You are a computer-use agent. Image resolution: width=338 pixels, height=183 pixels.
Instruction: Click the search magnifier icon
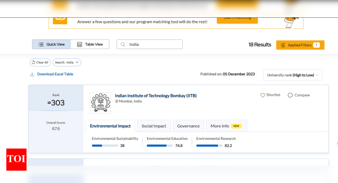click(x=123, y=45)
